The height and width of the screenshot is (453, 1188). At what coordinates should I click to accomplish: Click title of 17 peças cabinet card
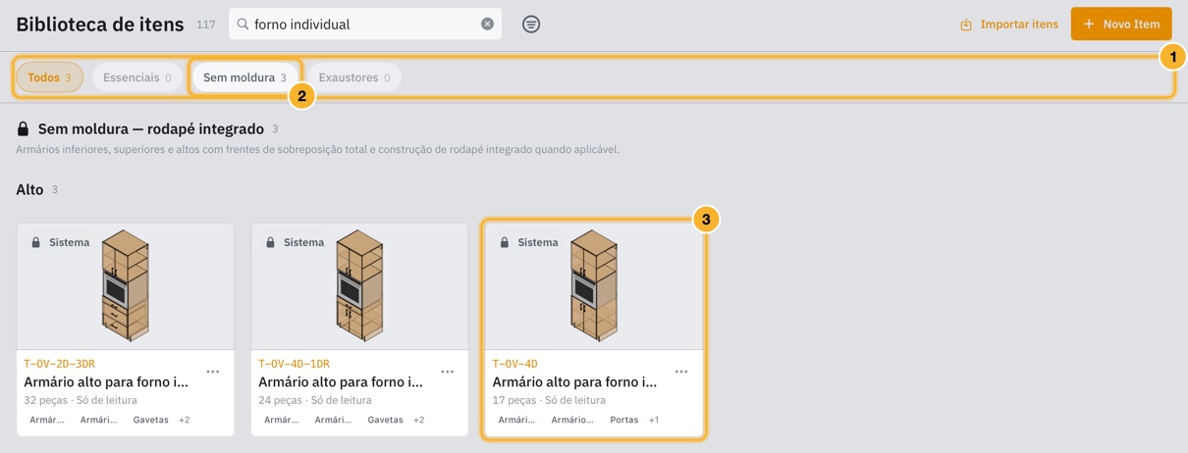(x=575, y=381)
